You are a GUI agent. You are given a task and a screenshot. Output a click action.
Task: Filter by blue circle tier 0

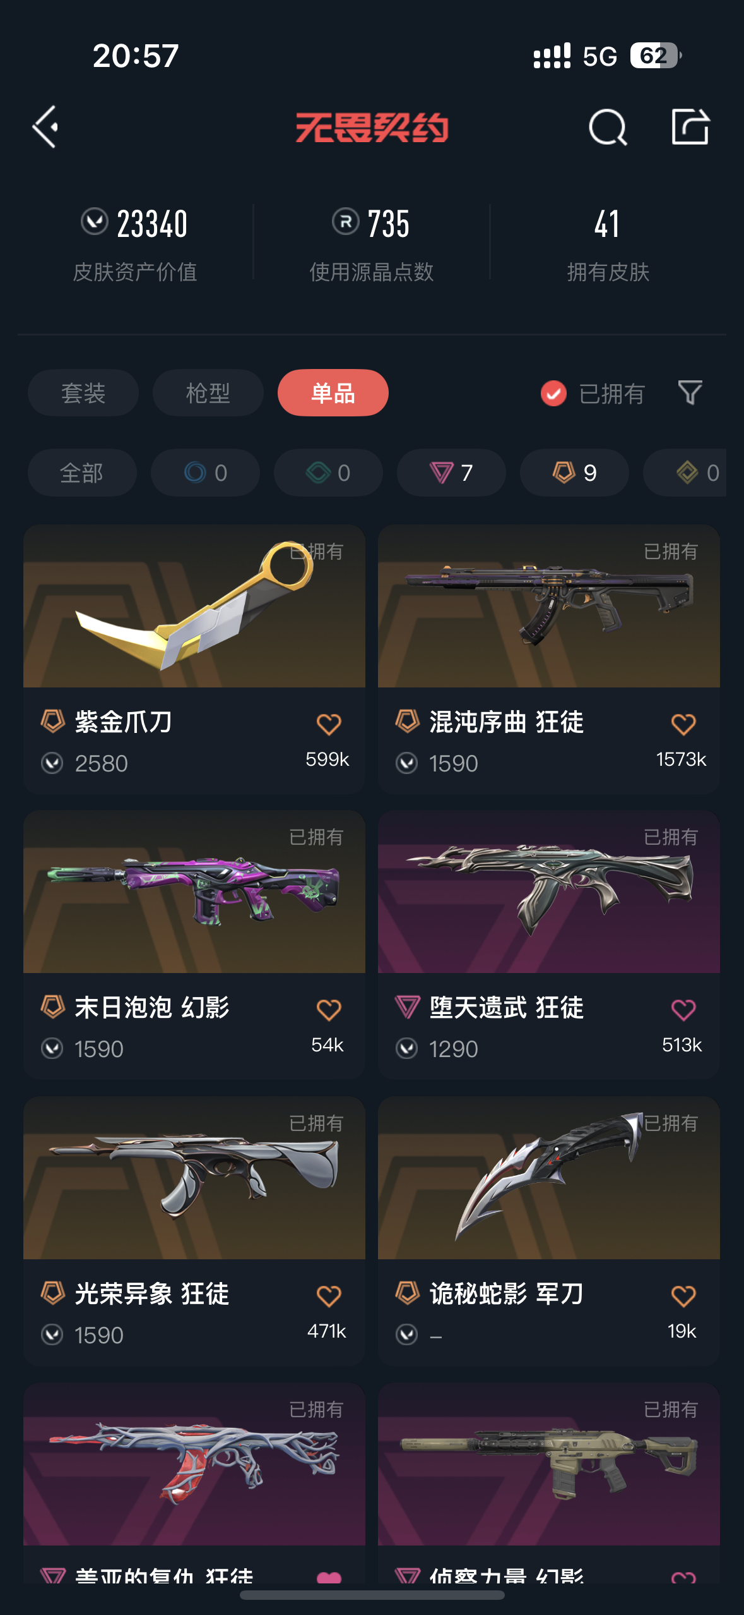point(205,473)
